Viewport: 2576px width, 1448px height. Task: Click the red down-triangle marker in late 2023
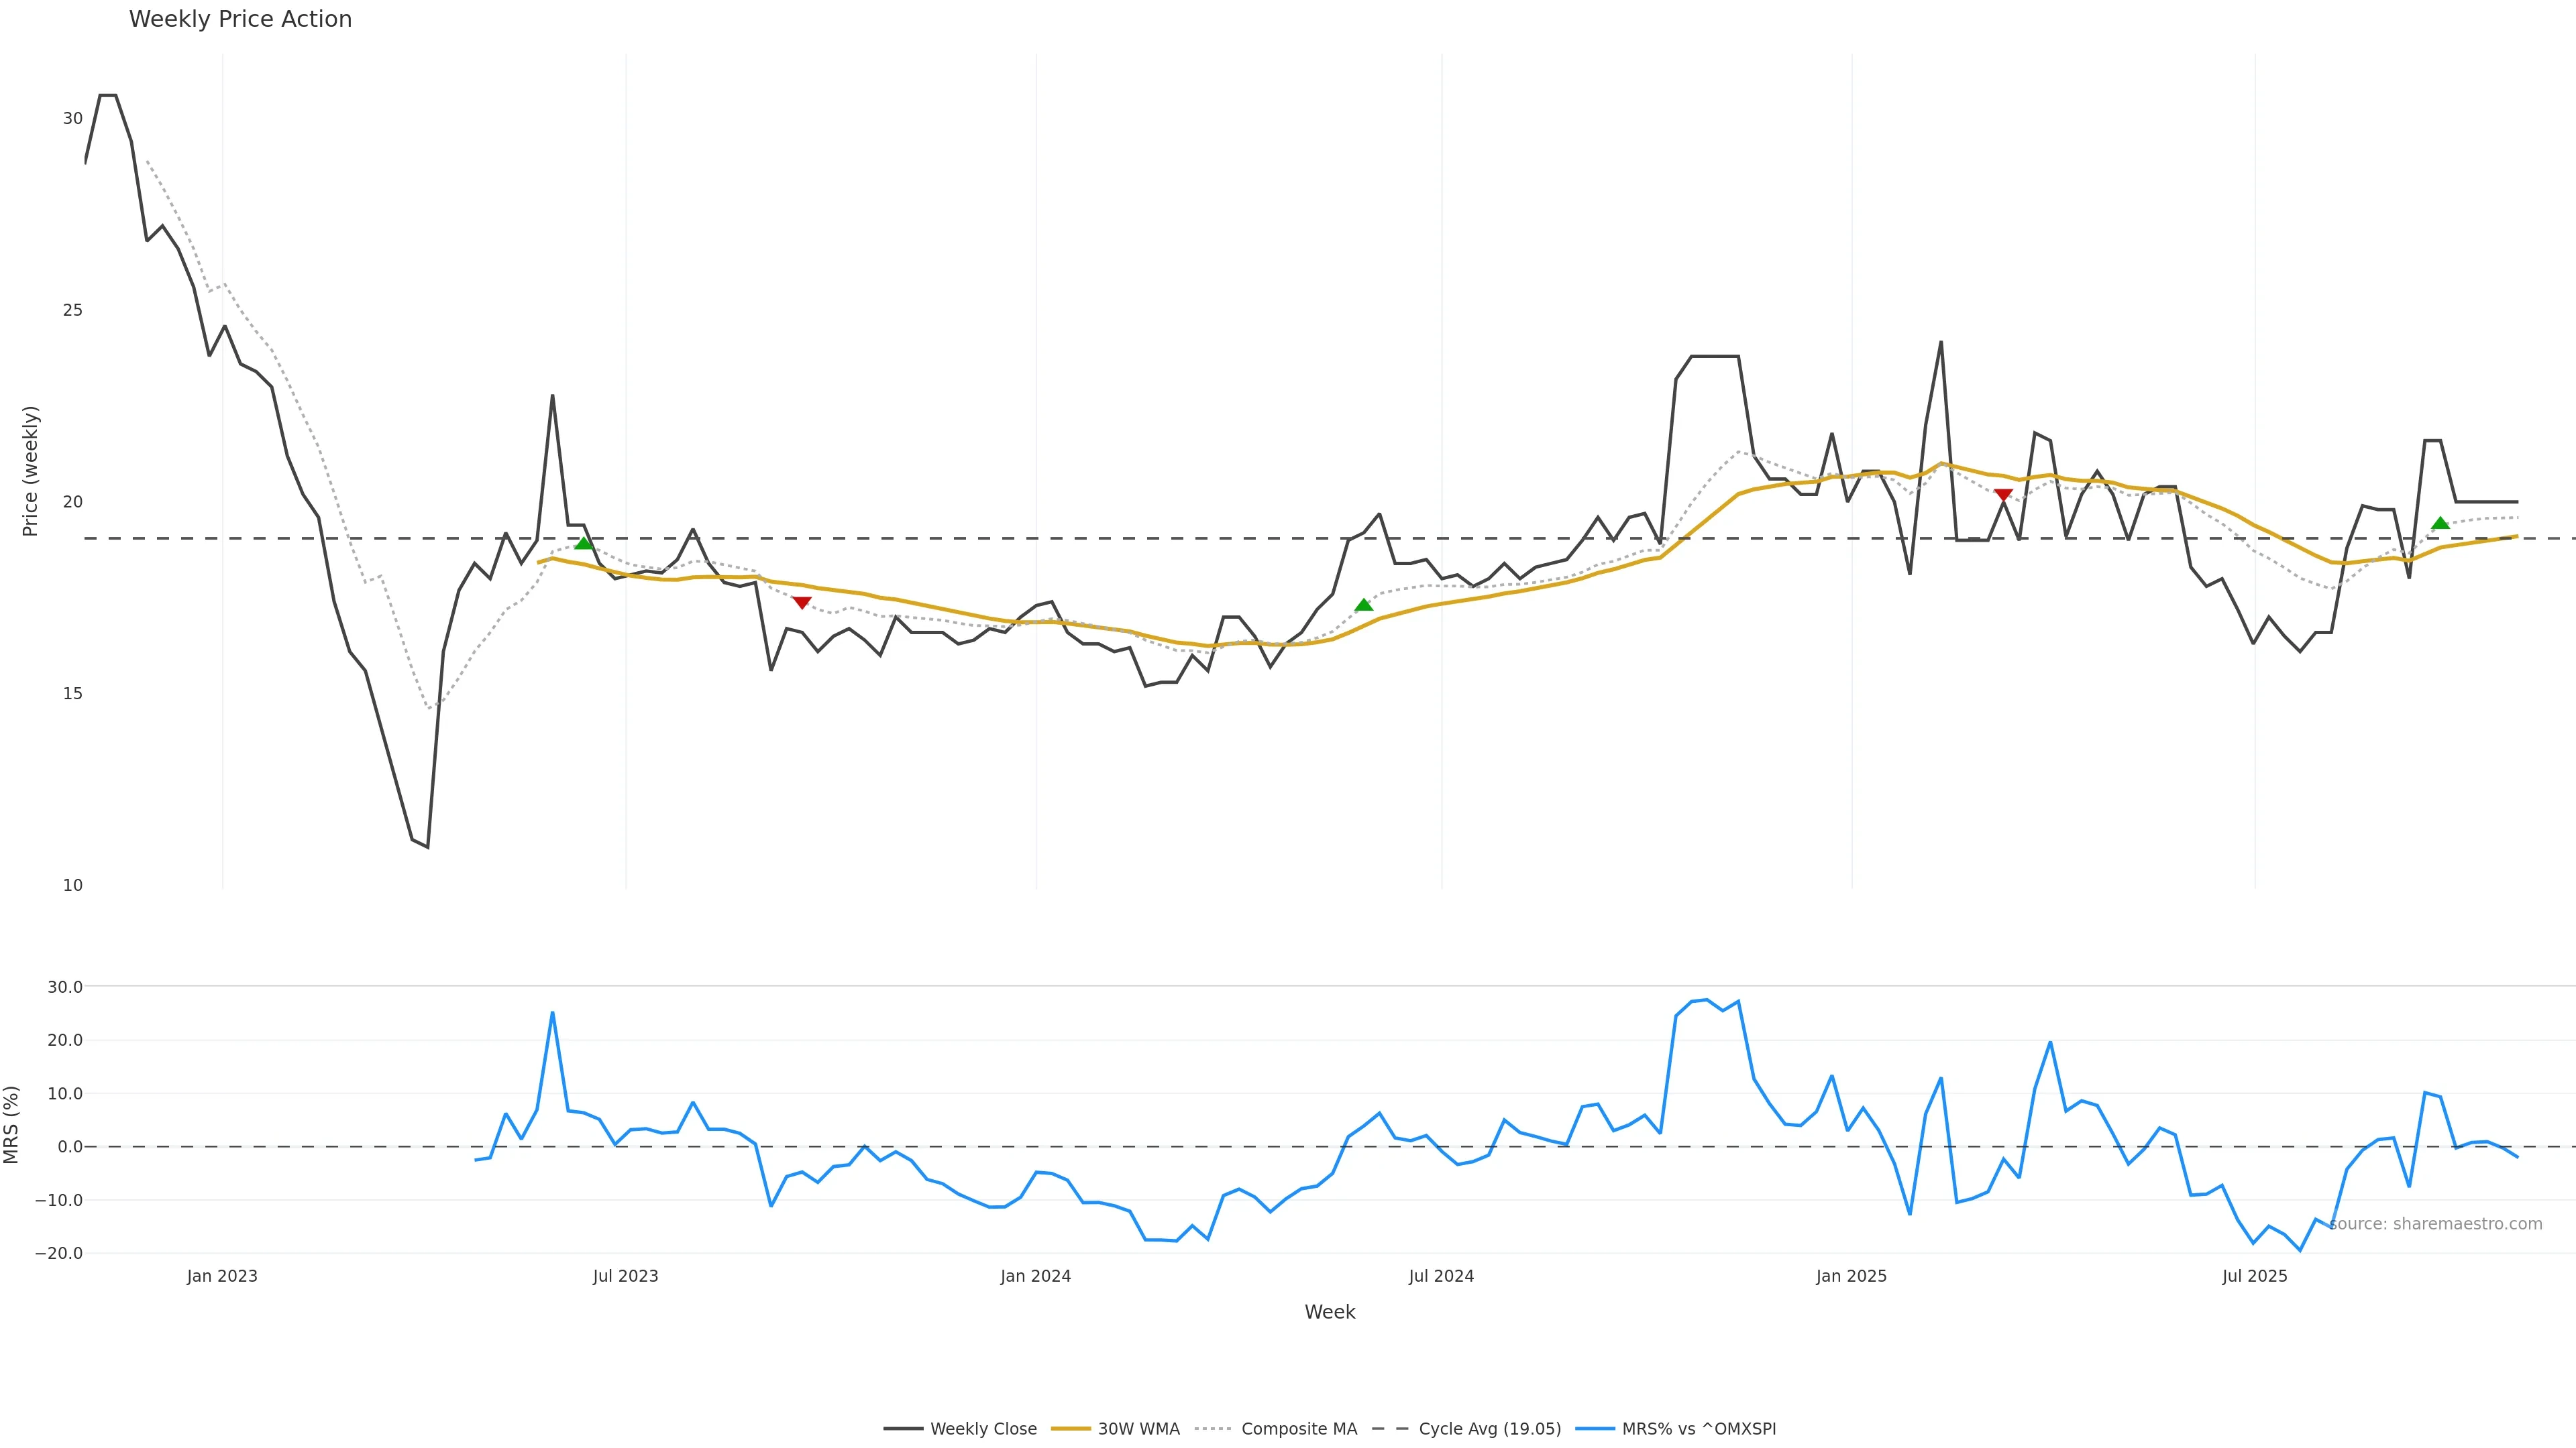click(x=801, y=603)
